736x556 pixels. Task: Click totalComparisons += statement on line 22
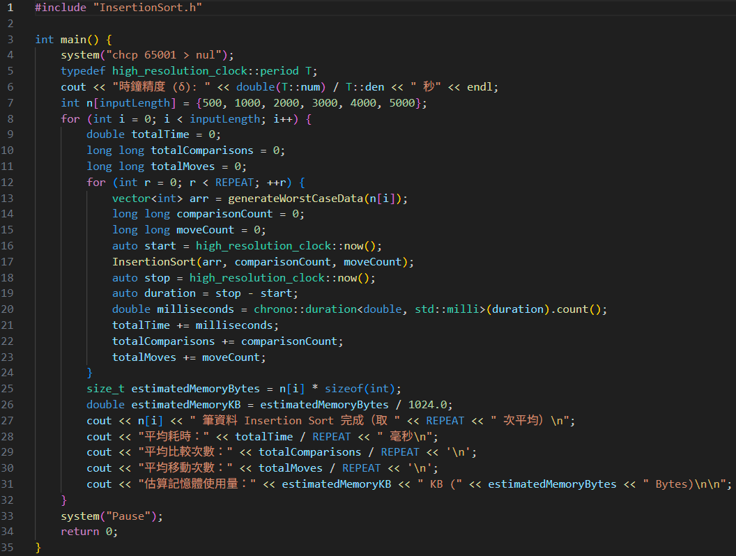pyautogui.click(x=227, y=341)
